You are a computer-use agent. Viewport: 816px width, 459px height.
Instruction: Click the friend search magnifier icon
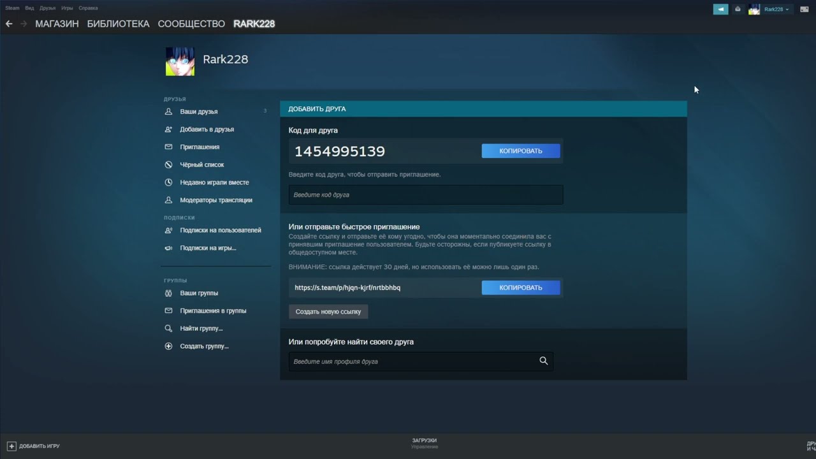544,361
